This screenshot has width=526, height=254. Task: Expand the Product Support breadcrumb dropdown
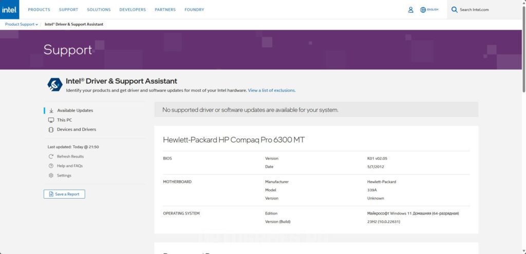(22, 24)
